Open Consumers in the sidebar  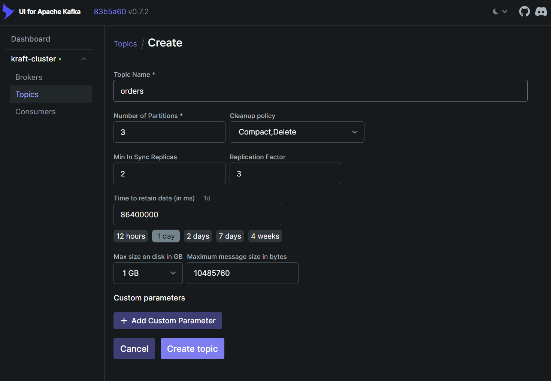[36, 112]
